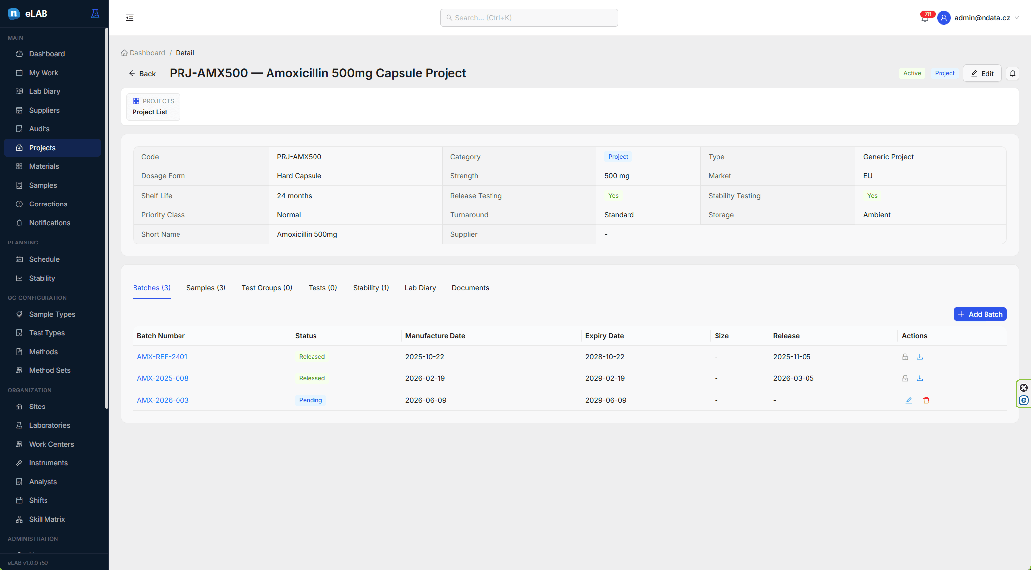Open Sample Types in QC Configuration
Viewport: 1031px width, 570px height.
(52, 314)
